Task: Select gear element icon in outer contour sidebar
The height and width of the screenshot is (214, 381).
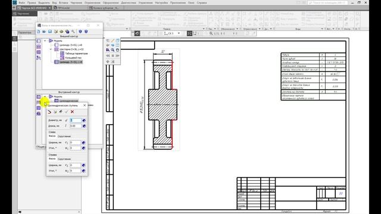Action: point(39,46)
